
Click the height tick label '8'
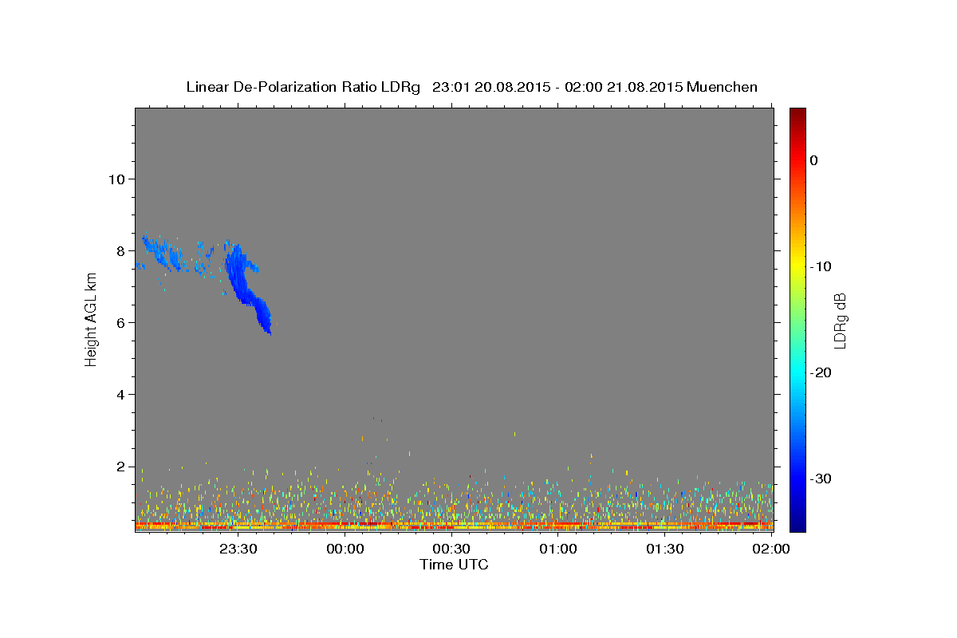(x=120, y=250)
